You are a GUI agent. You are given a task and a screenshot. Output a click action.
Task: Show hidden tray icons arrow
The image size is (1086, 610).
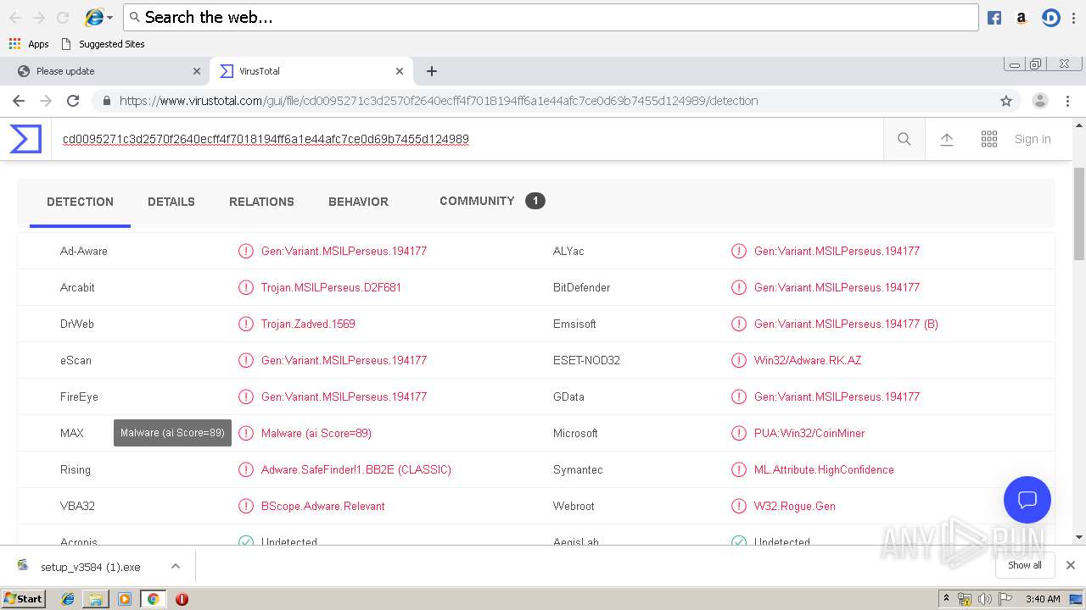[946, 599]
